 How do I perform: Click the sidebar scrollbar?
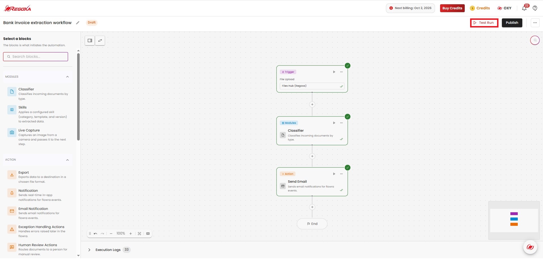(x=78, y=97)
